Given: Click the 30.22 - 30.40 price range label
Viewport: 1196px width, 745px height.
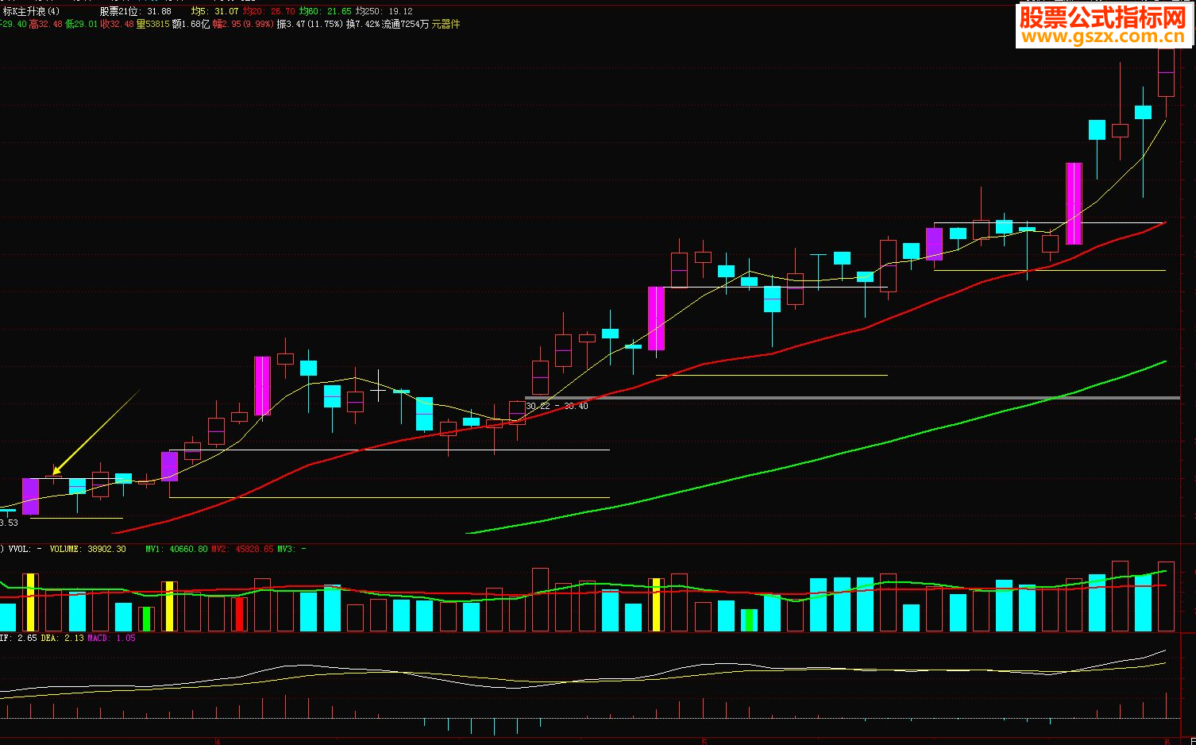Looking at the screenshot, I should pos(557,406).
